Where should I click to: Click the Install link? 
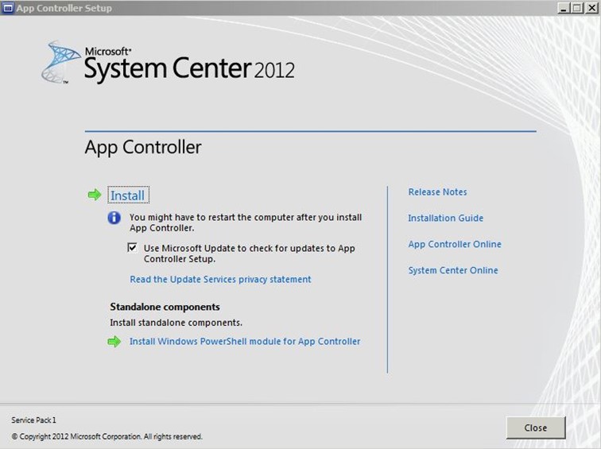128,195
